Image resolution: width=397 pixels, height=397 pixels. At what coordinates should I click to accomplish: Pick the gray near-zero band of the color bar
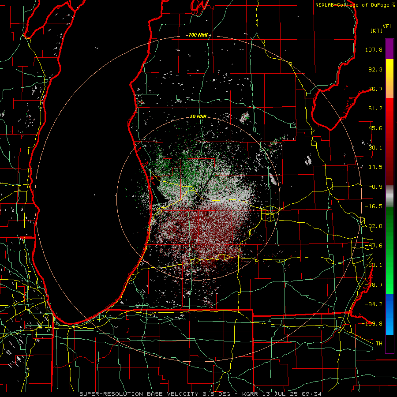[390, 196]
